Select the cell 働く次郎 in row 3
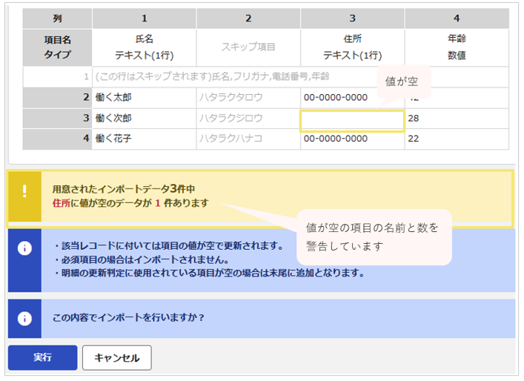This screenshot has height=381, width=524. 144,118
